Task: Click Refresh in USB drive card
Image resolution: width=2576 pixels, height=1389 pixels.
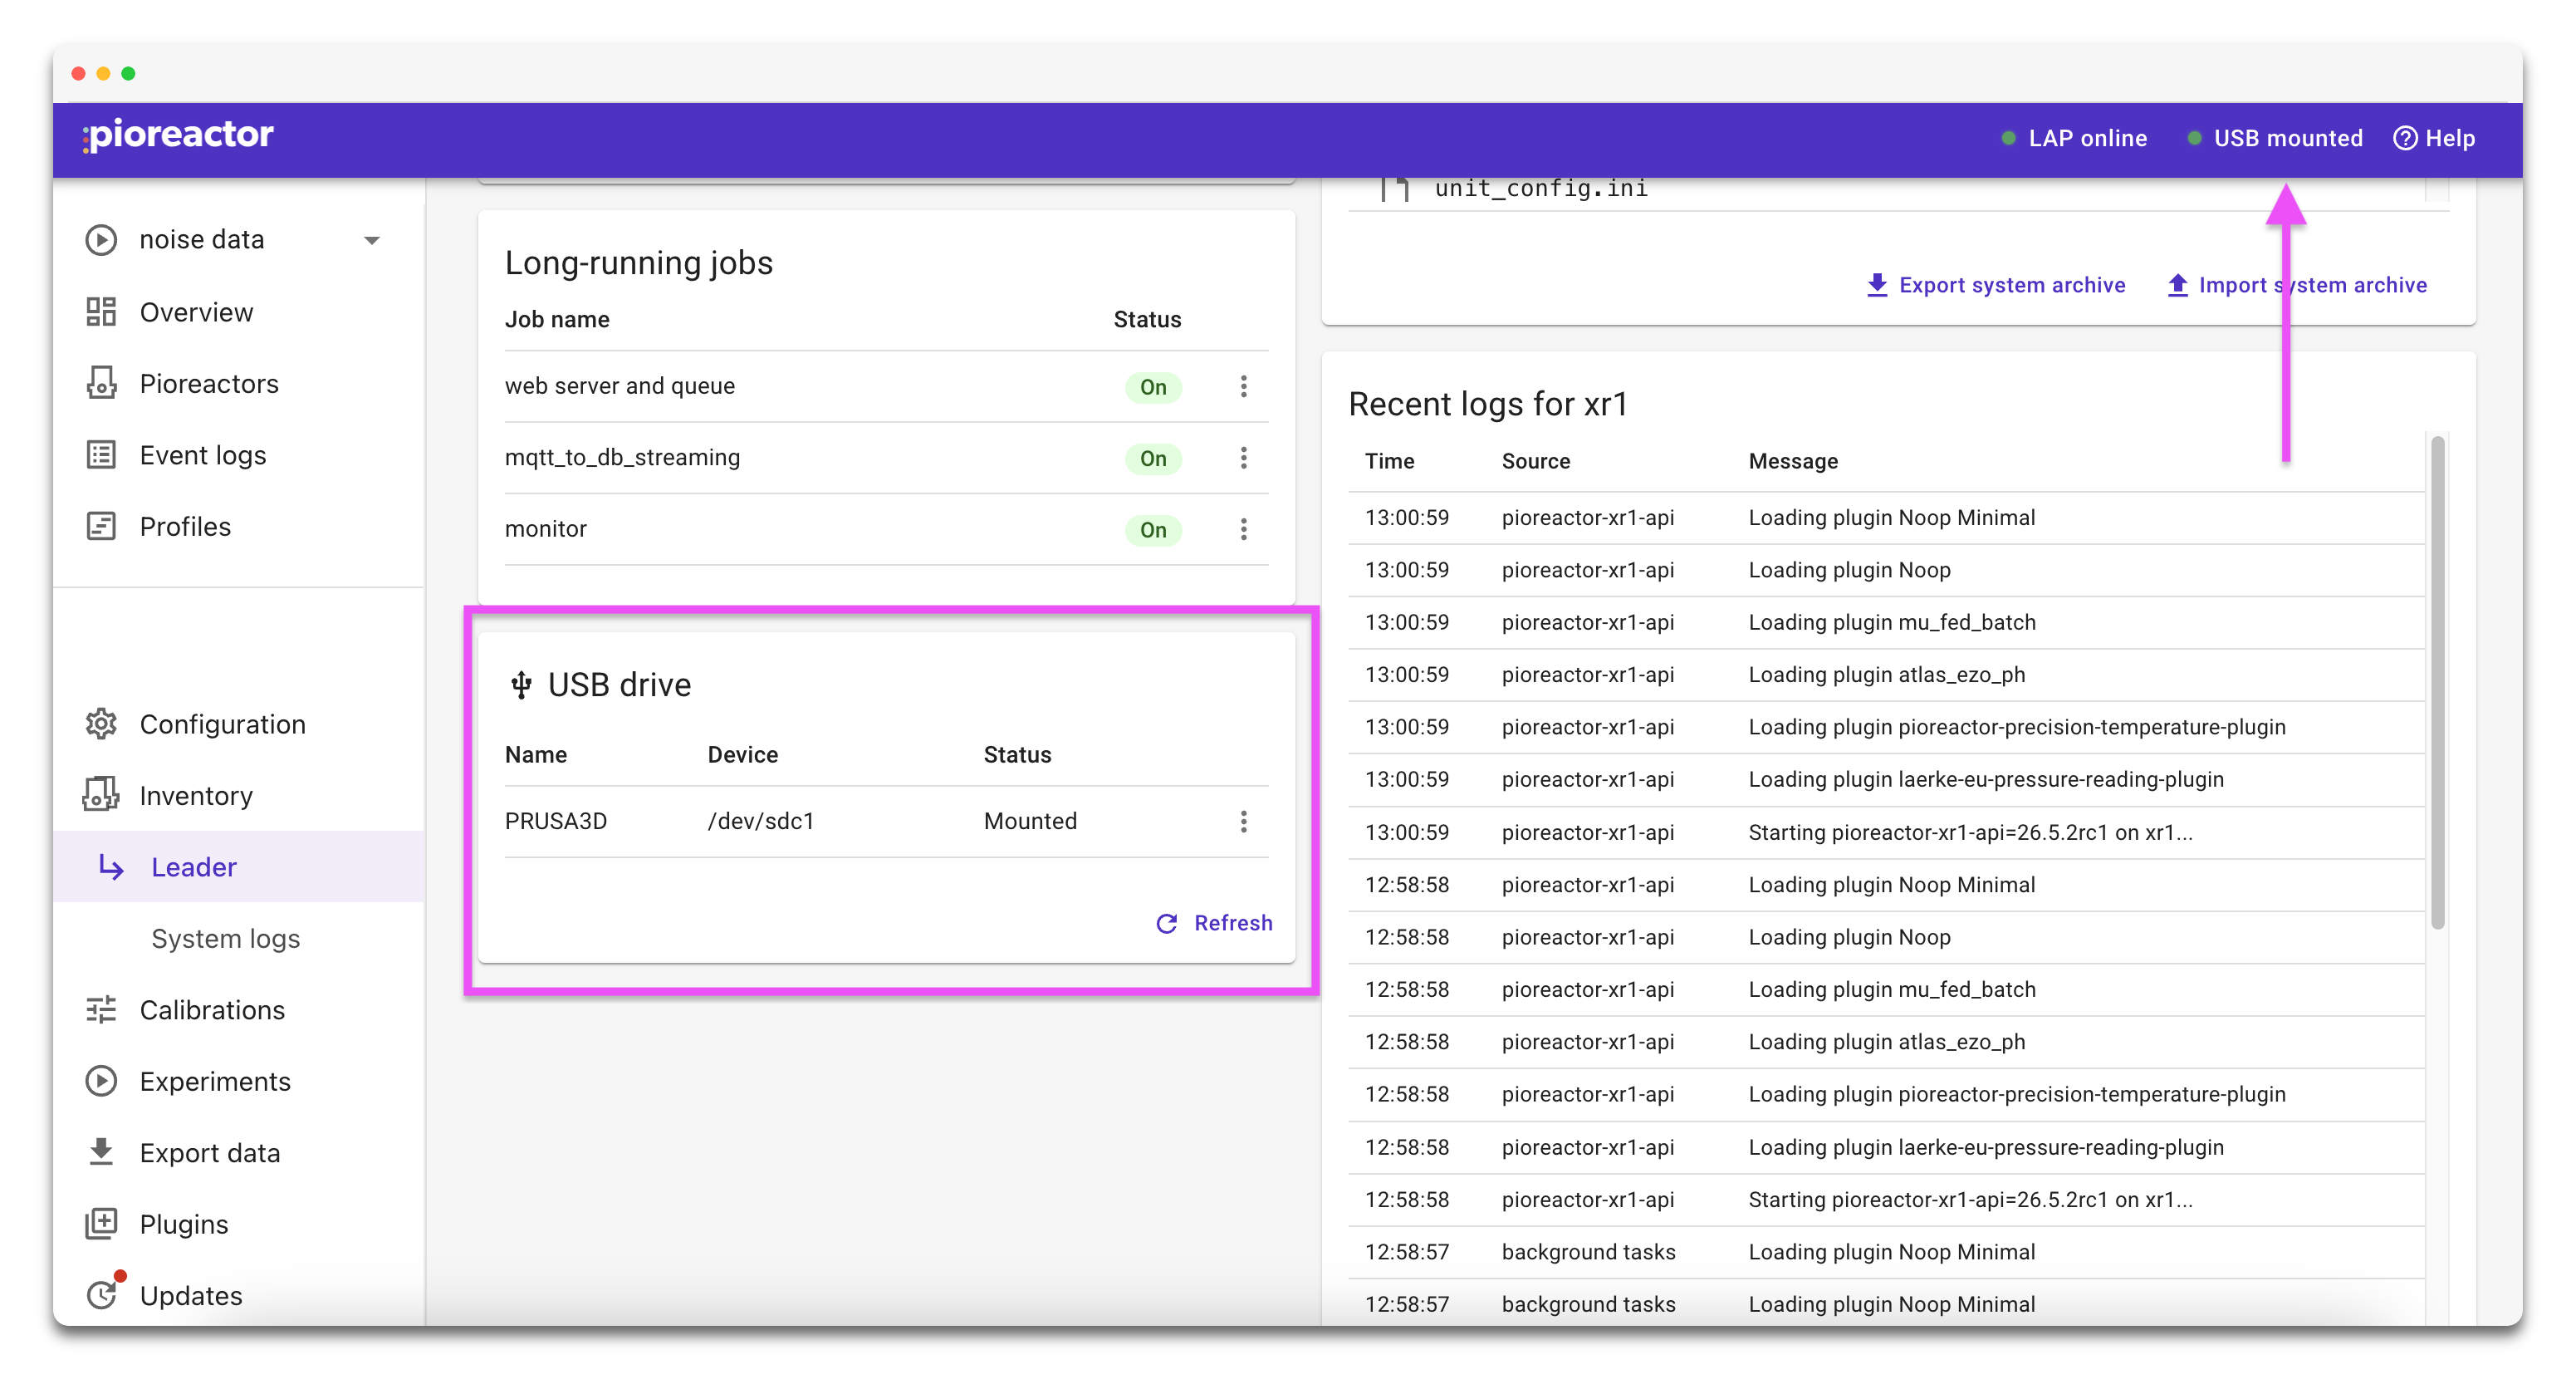Action: click(1214, 924)
